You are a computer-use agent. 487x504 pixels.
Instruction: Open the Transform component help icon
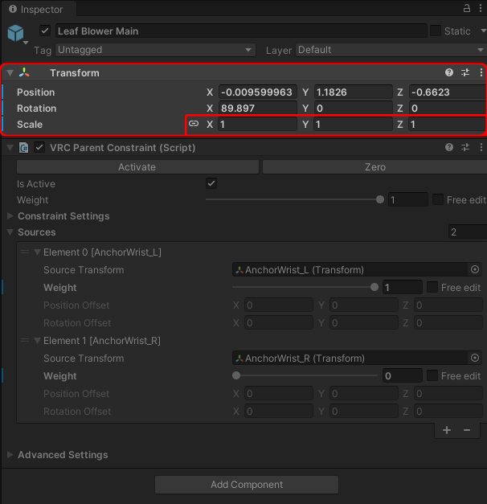[x=449, y=73]
